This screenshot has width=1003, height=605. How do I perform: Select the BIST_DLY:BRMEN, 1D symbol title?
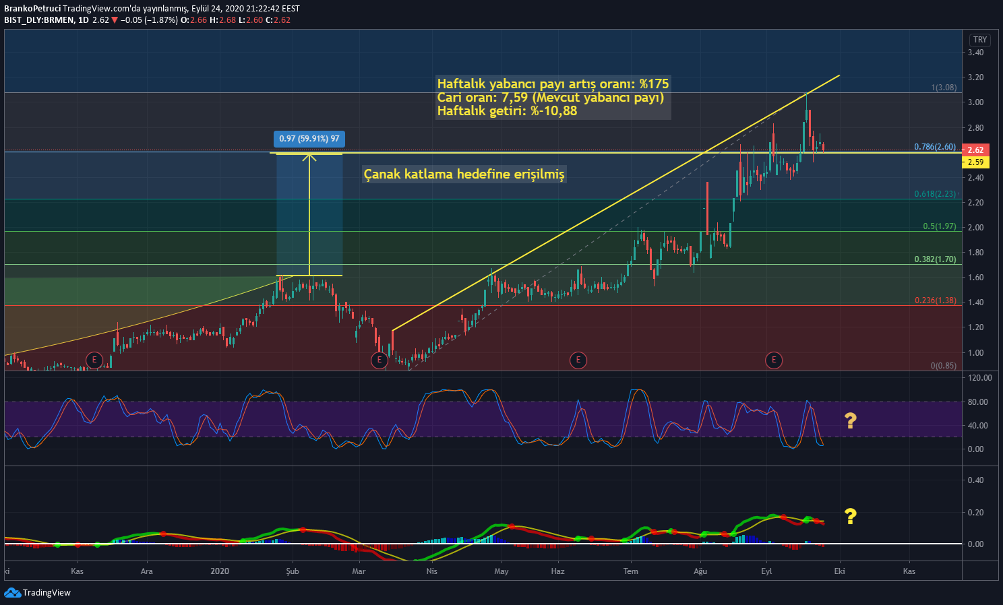tap(47, 20)
